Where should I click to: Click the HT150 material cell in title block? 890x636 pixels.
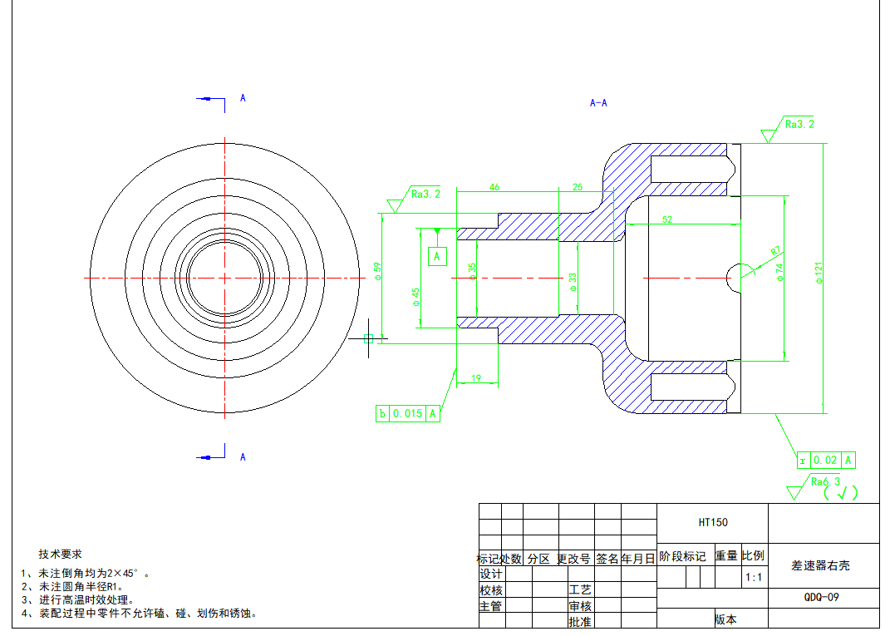712,523
